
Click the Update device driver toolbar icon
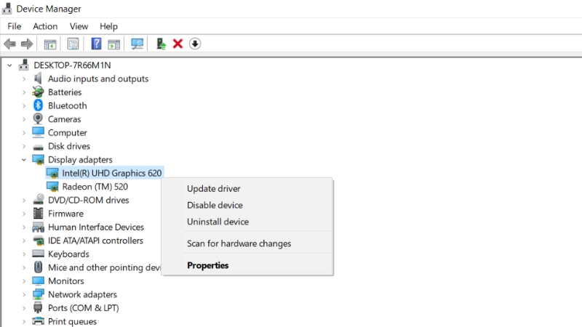point(161,44)
